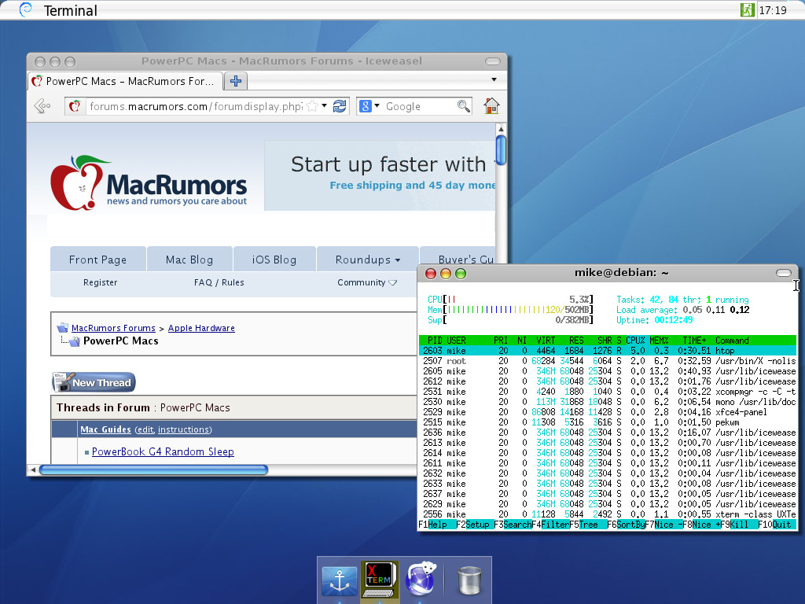
Task: Select the htop process row 2603
Action: click(x=608, y=351)
